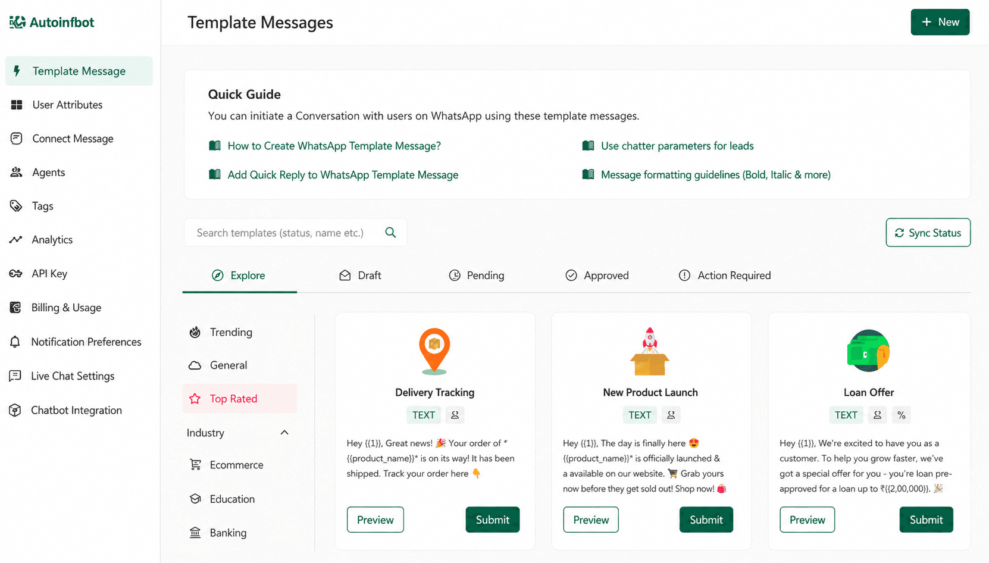Submit the Loan Offer template
The image size is (989, 563).
pyautogui.click(x=927, y=520)
